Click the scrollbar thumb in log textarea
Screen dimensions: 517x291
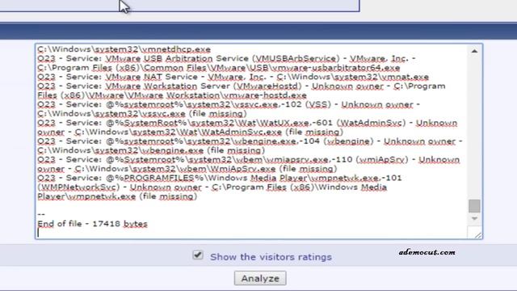pos(474,206)
